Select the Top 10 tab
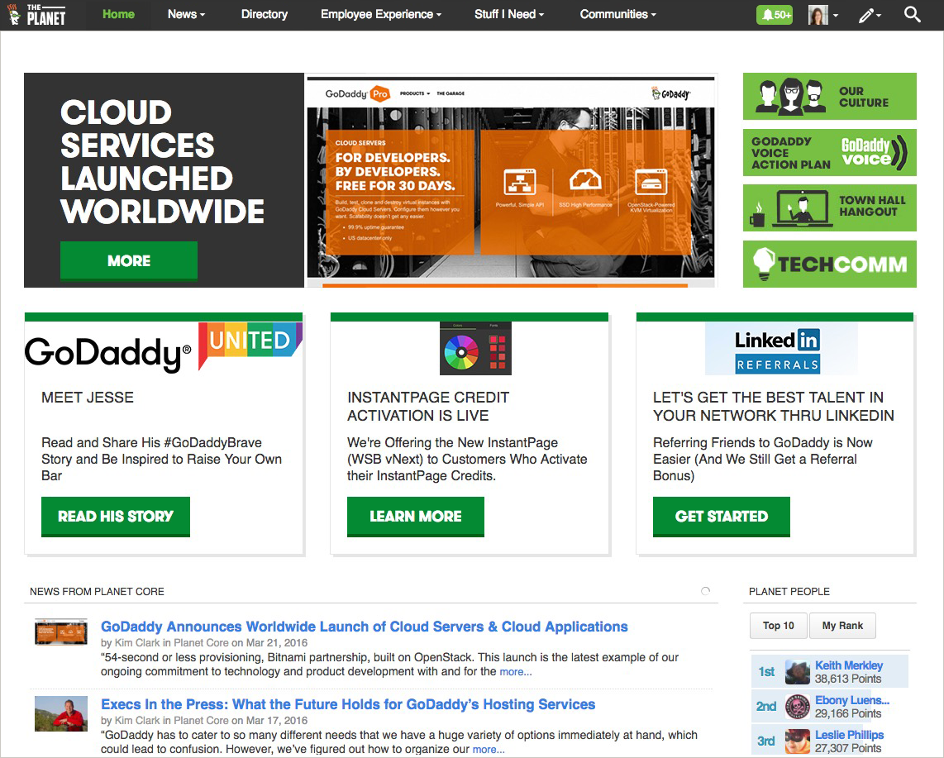 779,626
